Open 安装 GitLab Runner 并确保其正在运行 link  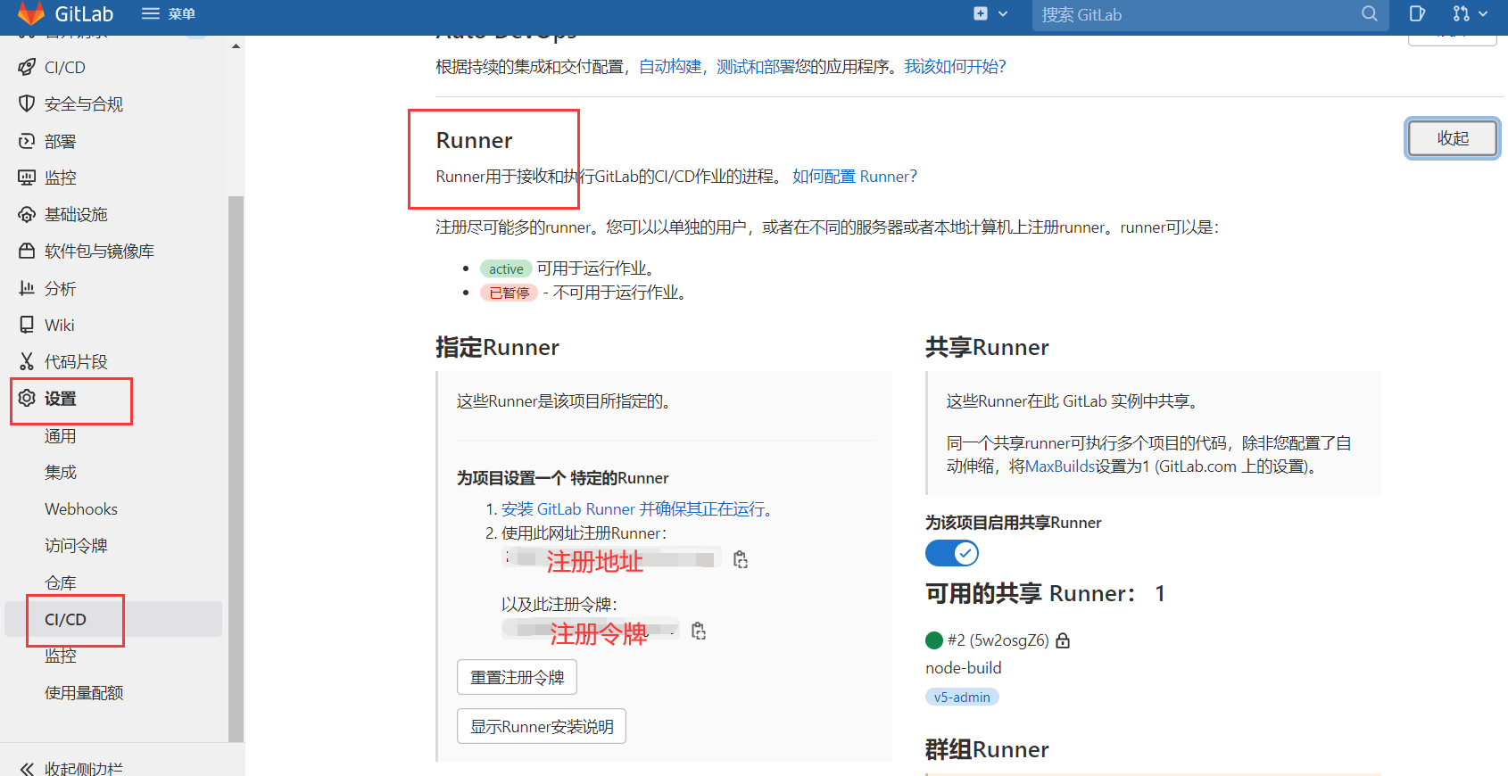point(637,508)
